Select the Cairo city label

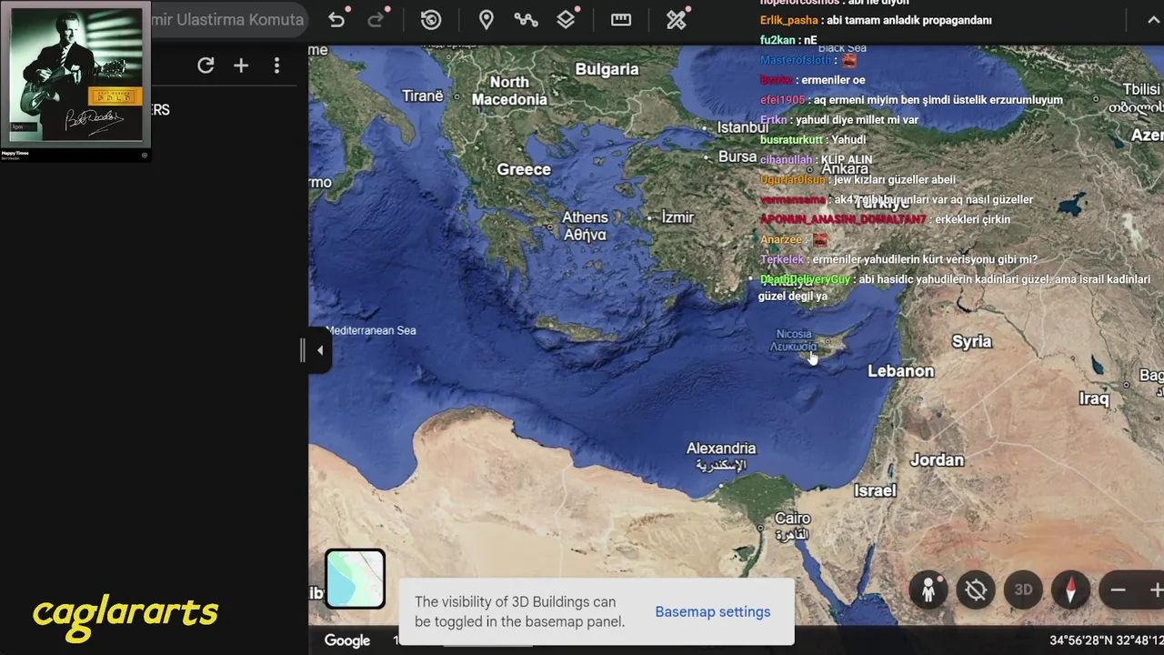792,526
